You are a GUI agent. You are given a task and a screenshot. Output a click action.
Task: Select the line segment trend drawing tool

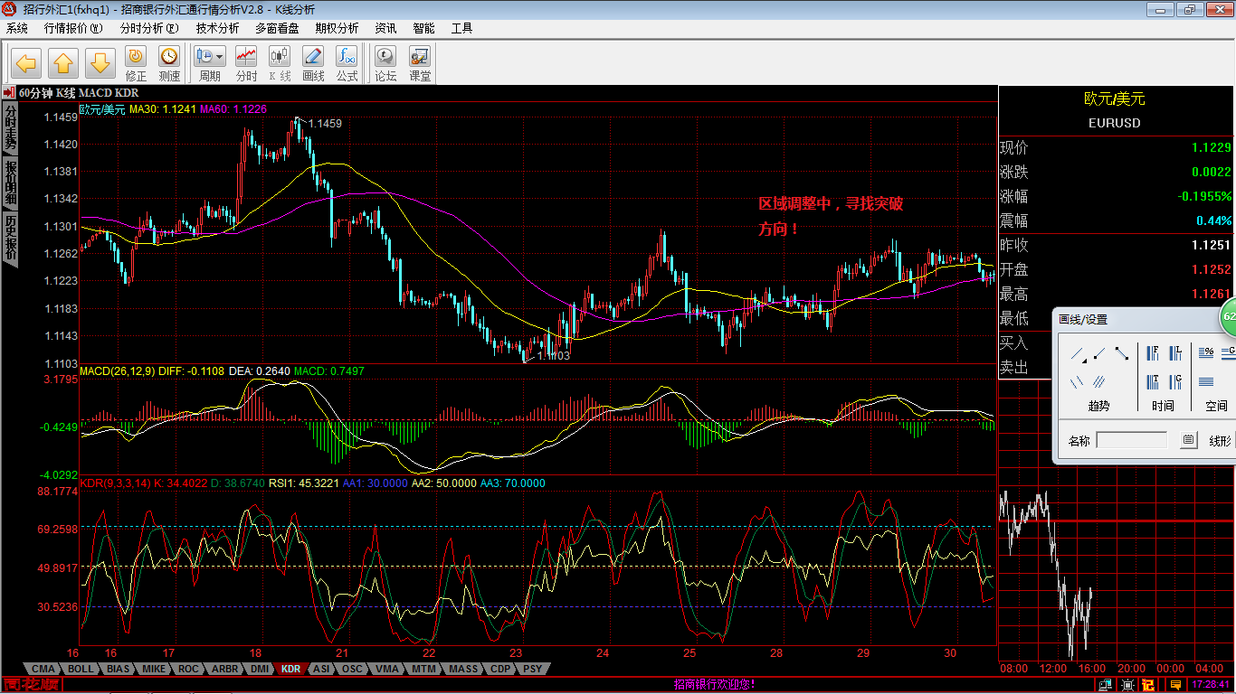1122,353
